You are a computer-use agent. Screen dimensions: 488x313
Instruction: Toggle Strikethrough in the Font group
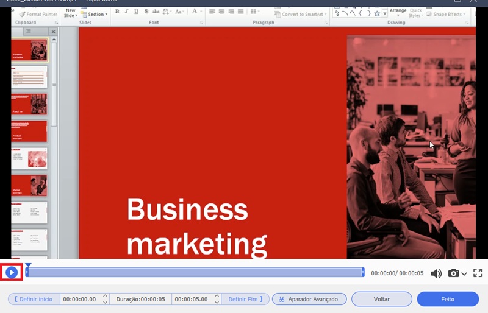(156, 12)
